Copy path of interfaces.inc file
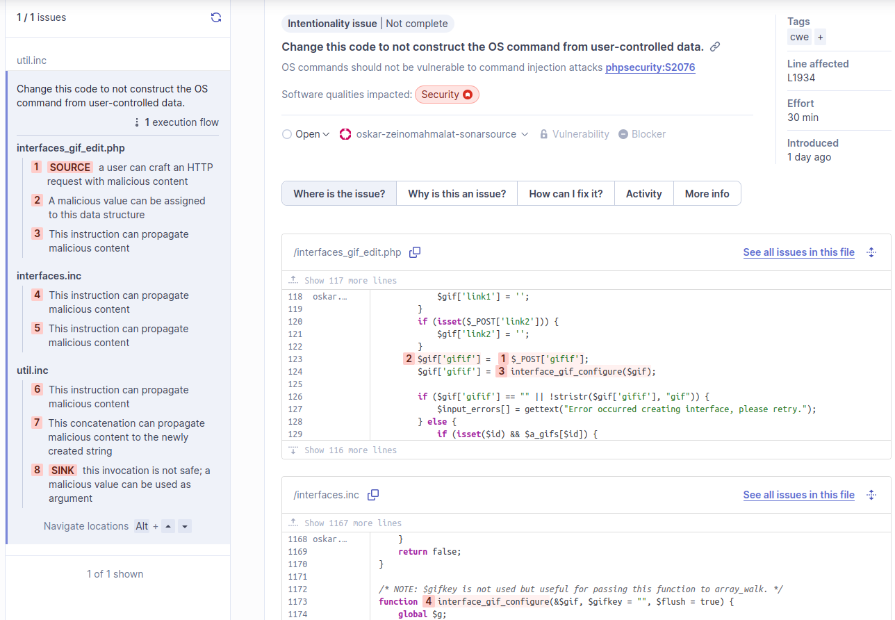Screen dimensions: 895x620 (x=373, y=495)
